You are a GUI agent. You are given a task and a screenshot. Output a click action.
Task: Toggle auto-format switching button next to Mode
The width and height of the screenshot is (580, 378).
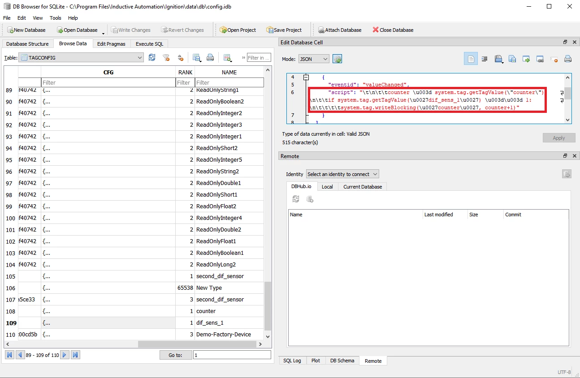point(337,59)
